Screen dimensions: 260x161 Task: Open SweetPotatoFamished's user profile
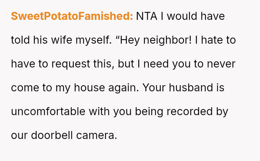tap(72, 16)
